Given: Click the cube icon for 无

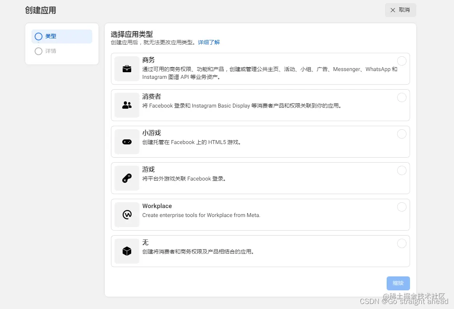Looking at the screenshot, I should (x=127, y=251).
